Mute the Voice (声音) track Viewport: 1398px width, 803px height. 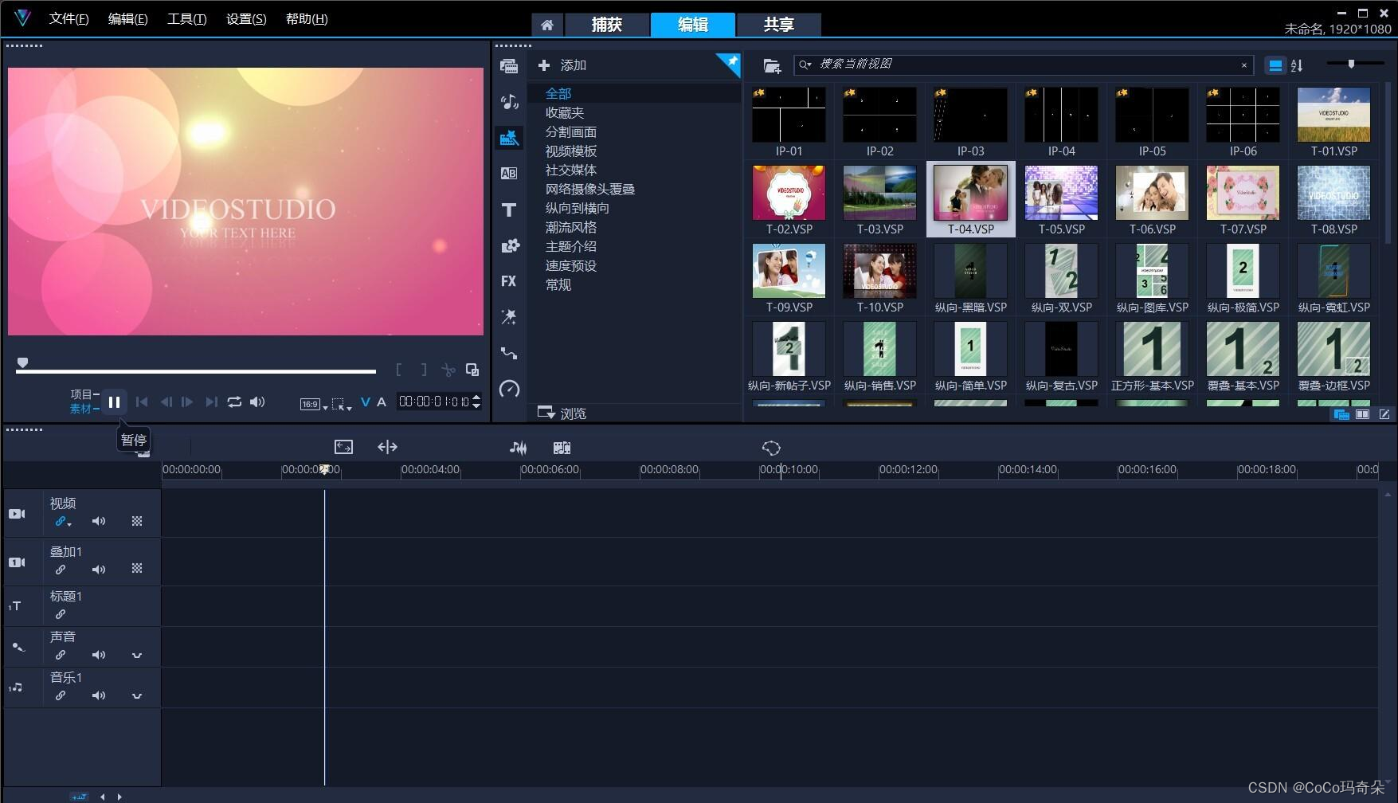tap(99, 655)
